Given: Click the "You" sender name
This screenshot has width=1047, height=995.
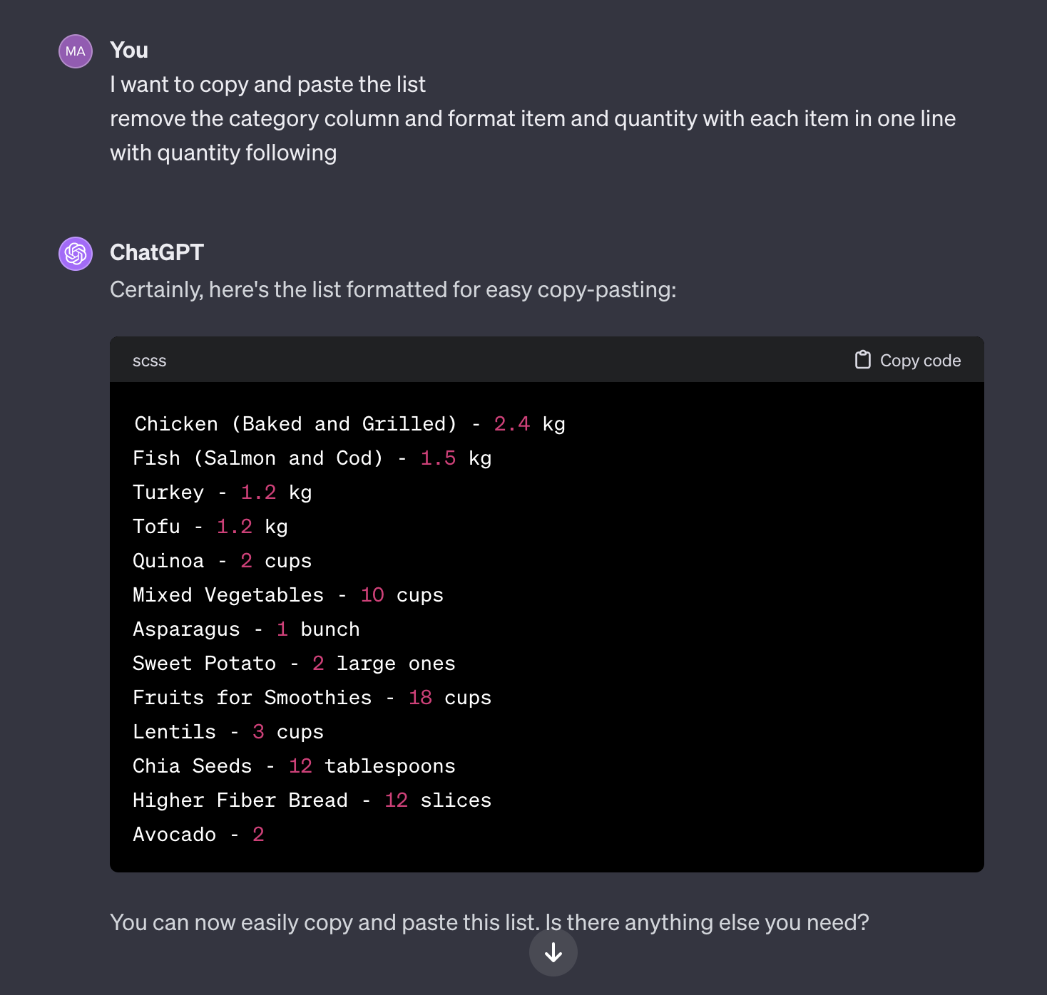Looking at the screenshot, I should click(129, 50).
